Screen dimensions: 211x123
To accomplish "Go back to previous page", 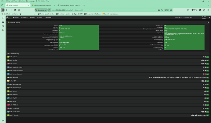I will pos(7,10).
